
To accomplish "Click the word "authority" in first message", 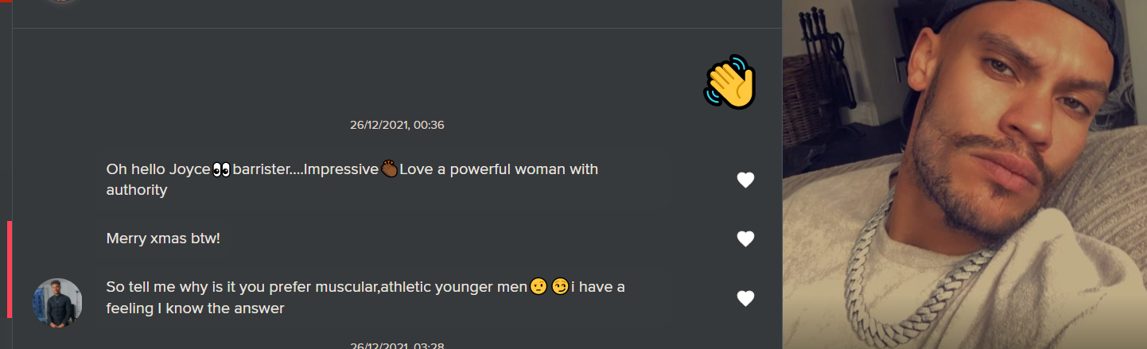I will click(137, 190).
